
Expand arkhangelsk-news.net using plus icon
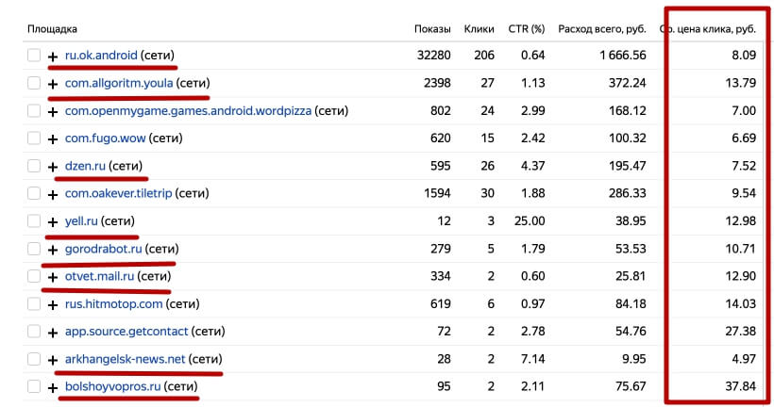[53, 360]
